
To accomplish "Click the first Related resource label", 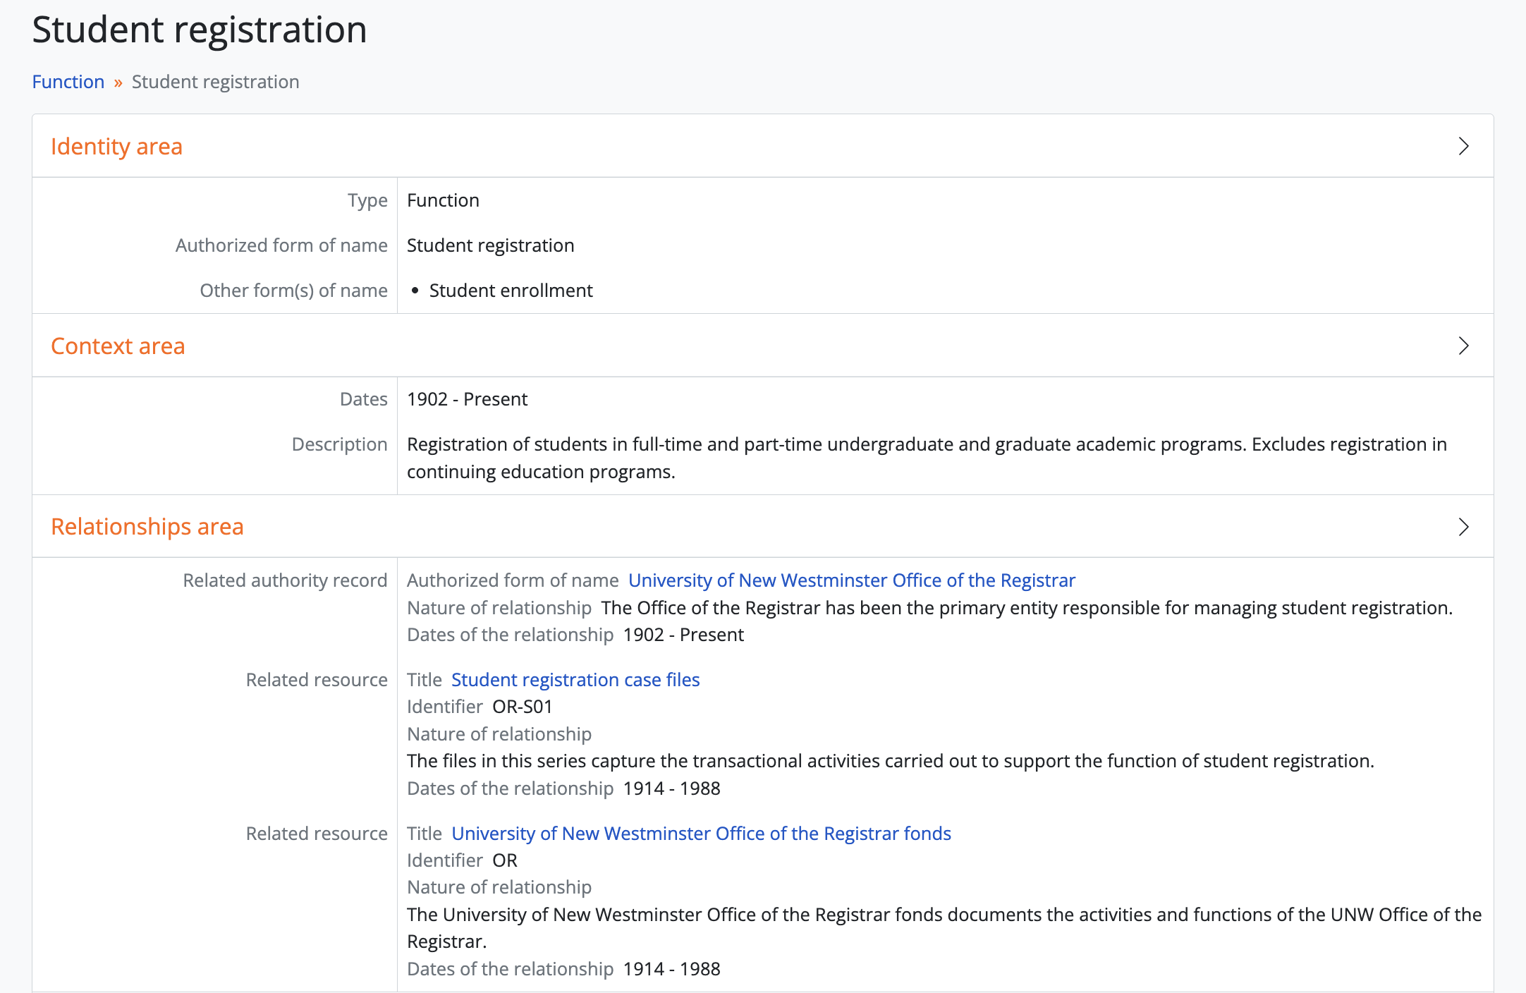I will tap(317, 680).
